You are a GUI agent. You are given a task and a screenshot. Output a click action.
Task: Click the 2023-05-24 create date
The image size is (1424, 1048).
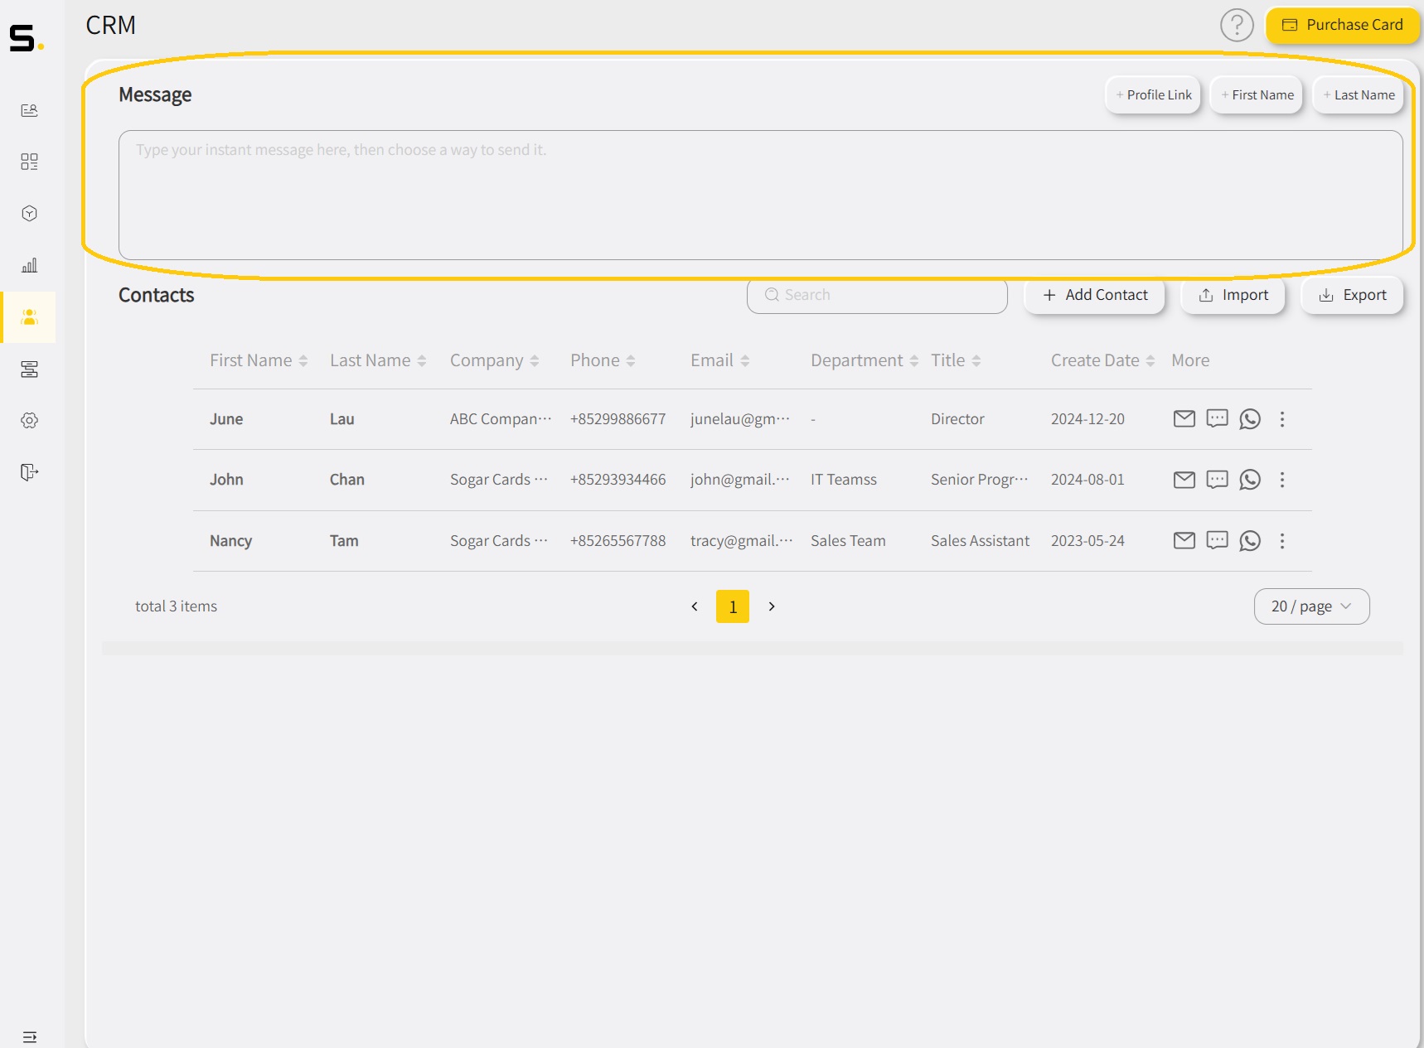pyautogui.click(x=1087, y=541)
